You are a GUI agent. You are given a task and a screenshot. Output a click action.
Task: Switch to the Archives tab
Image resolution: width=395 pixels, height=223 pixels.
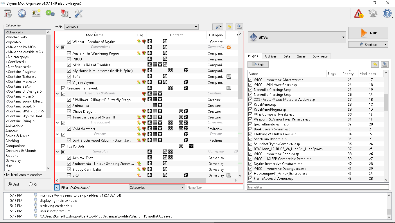click(270, 56)
